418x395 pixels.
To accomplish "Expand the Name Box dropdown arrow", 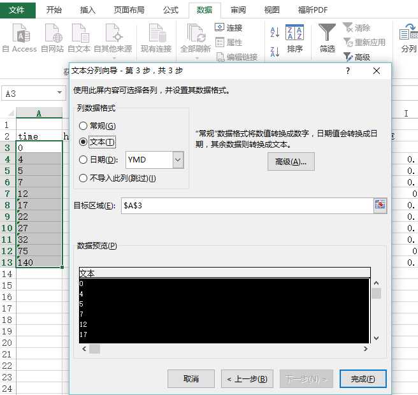I will pyautogui.click(x=59, y=92).
